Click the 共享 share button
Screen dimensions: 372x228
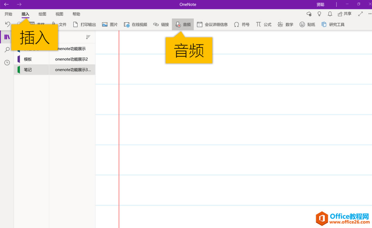click(x=344, y=14)
